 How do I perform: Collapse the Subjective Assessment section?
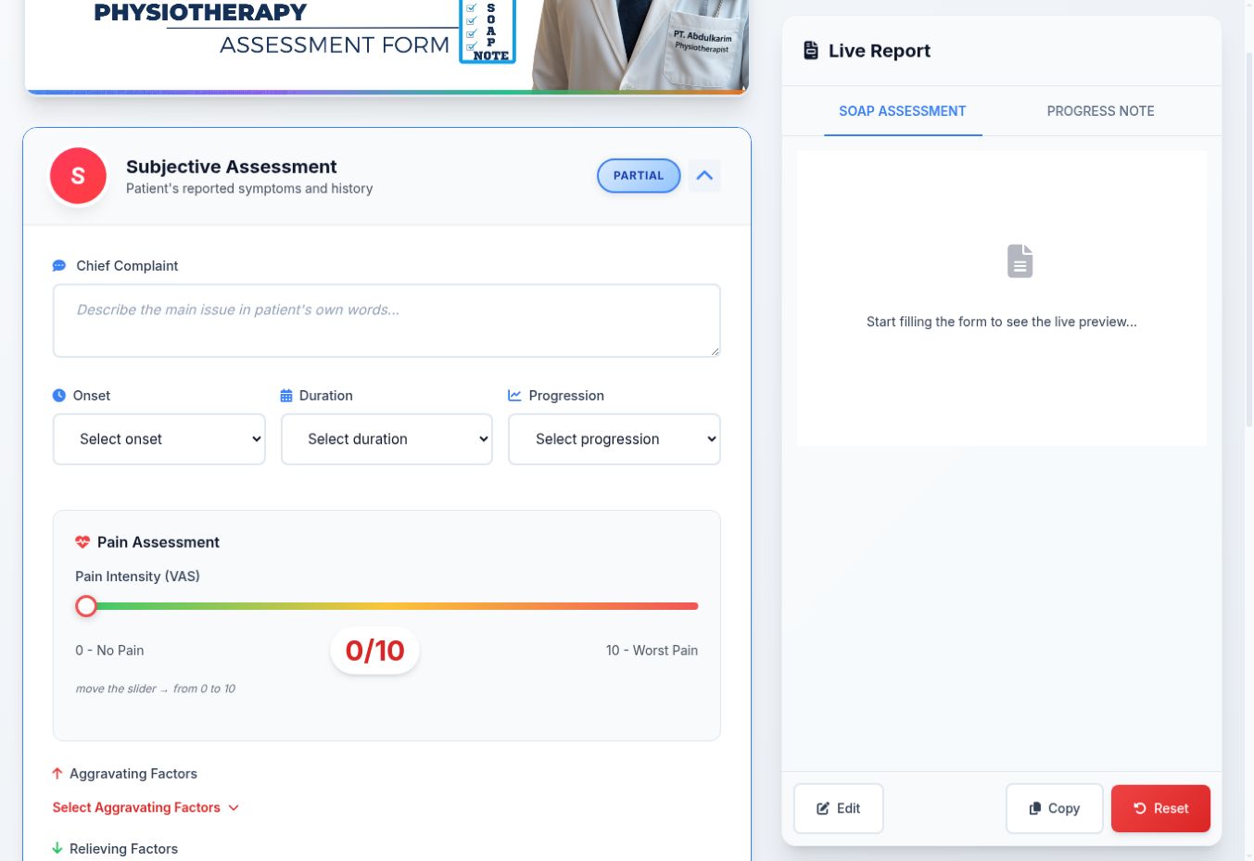[704, 176]
